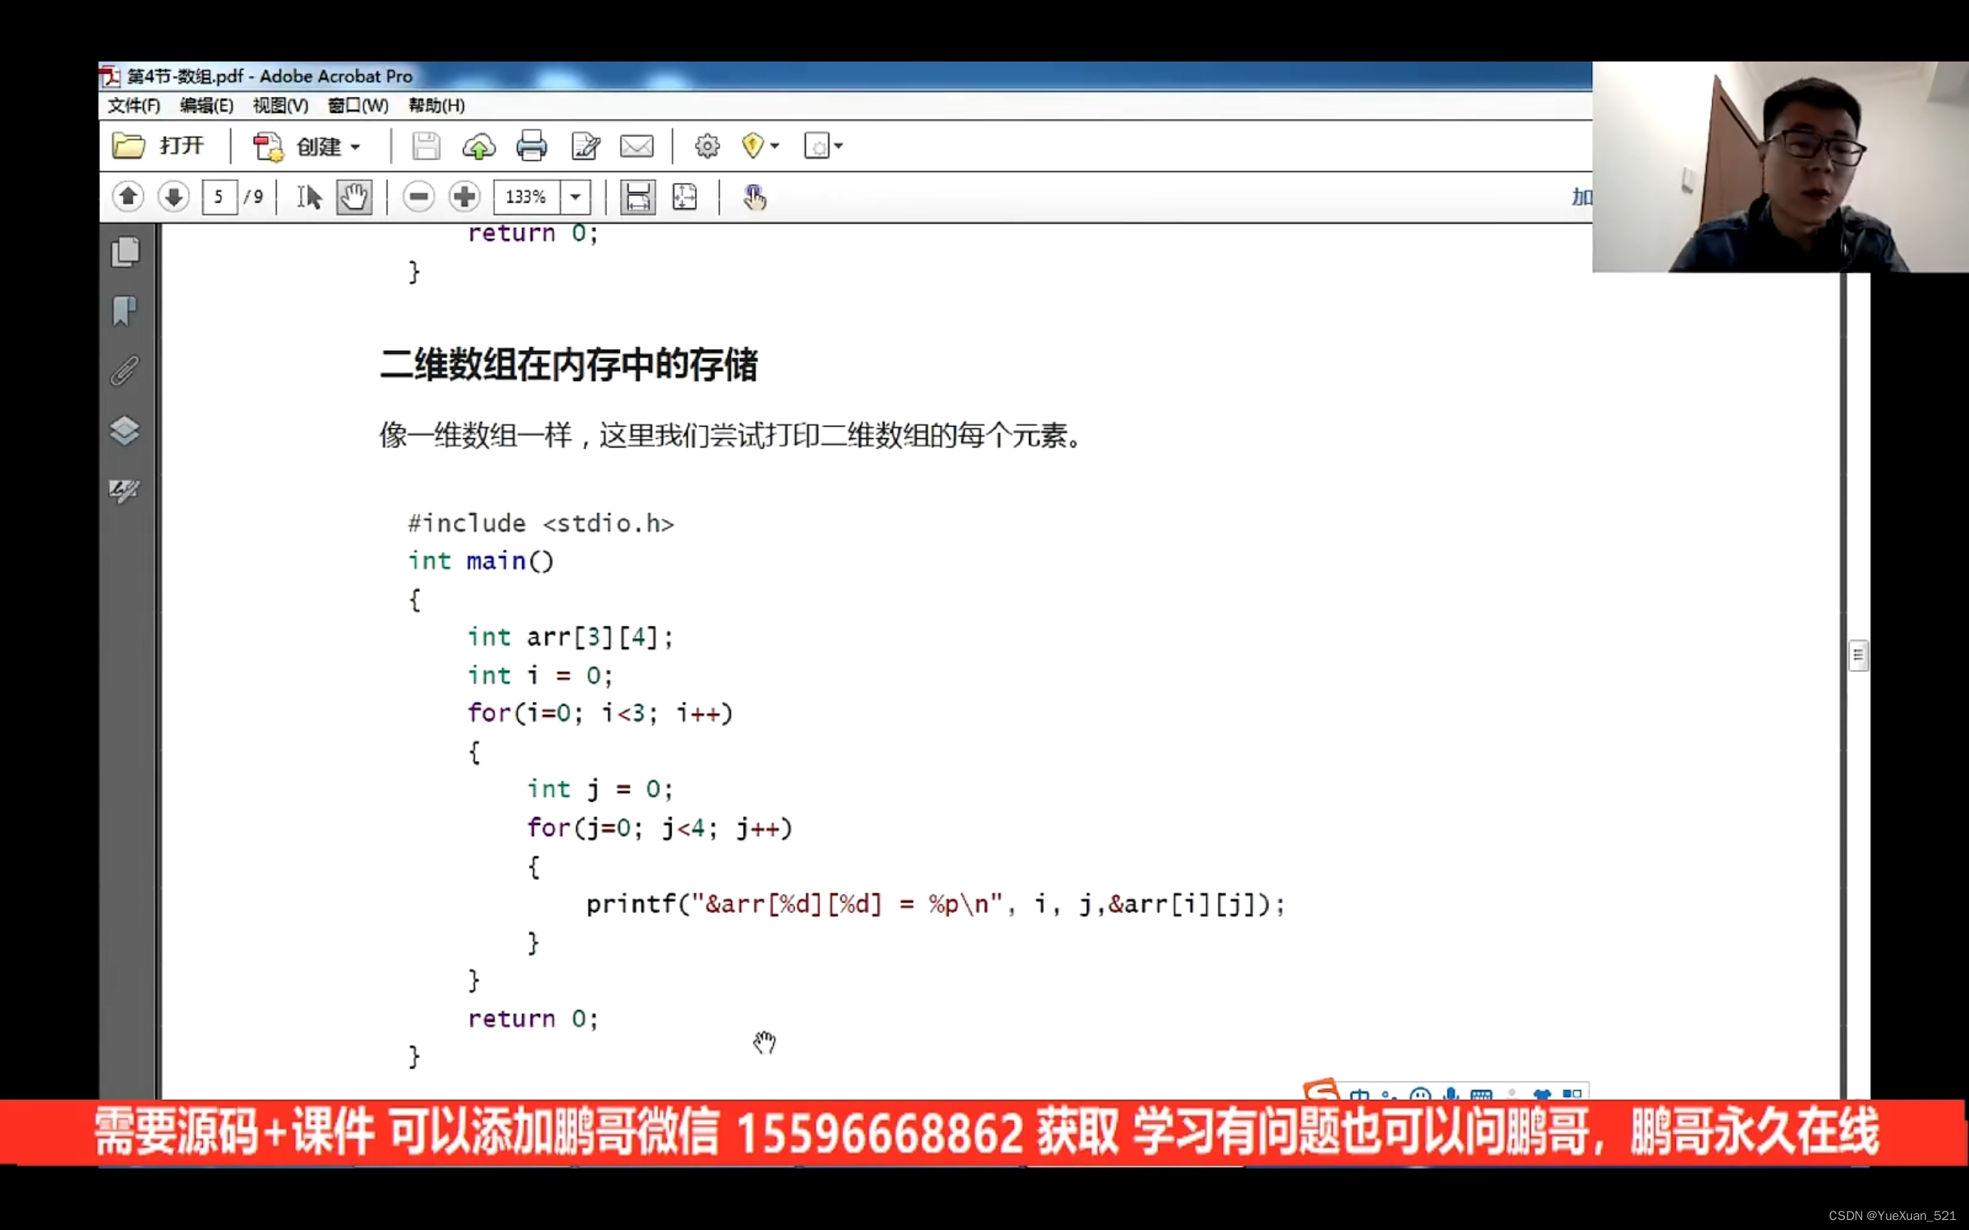1969x1230 pixels.
Task: Open the 视图(V) menu
Action: (x=281, y=106)
